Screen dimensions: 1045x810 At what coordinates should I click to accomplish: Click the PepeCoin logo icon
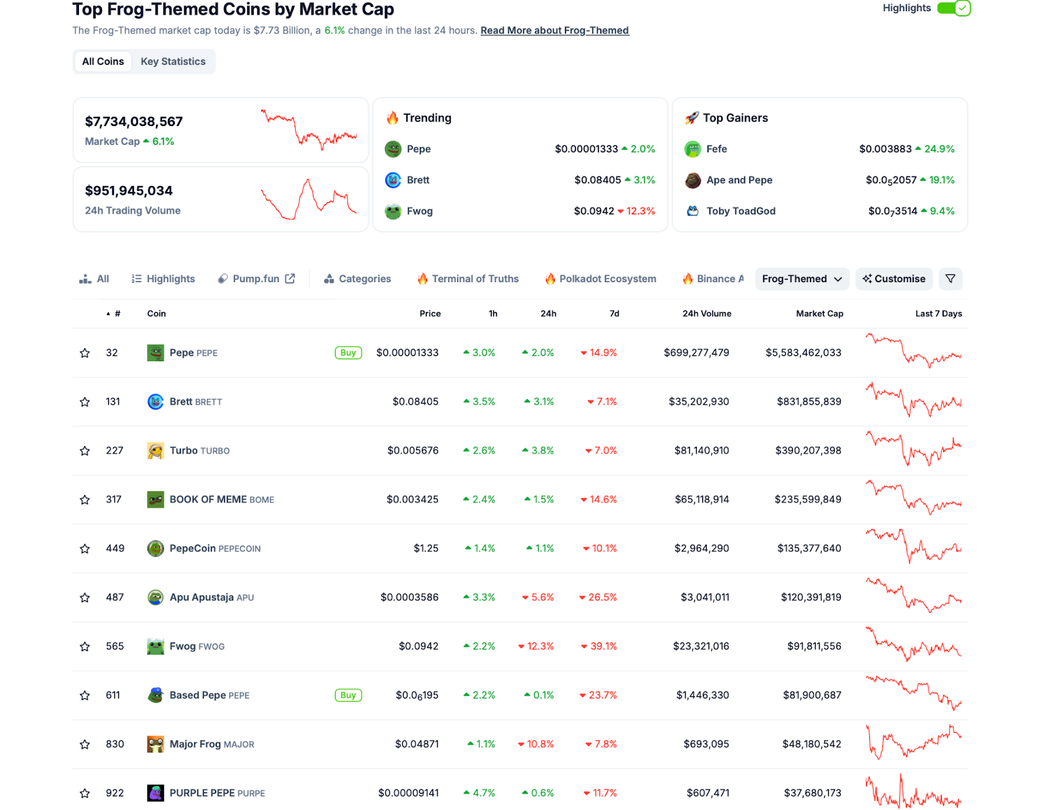coord(155,549)
